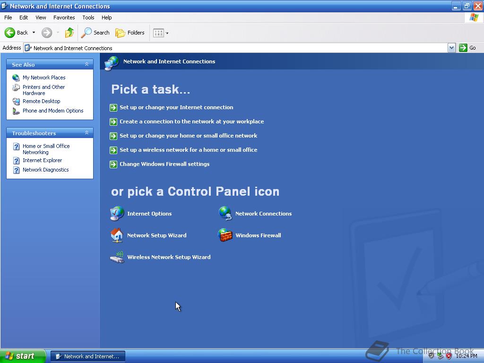Click the Up folder level icon
The image size is (484, 363).
[69, 33]
